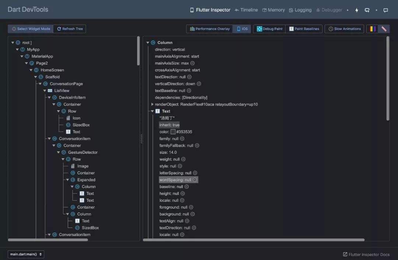Click the details panel vertical scrollbar
This screenshot has height=260, width=398.
[388, 79]
